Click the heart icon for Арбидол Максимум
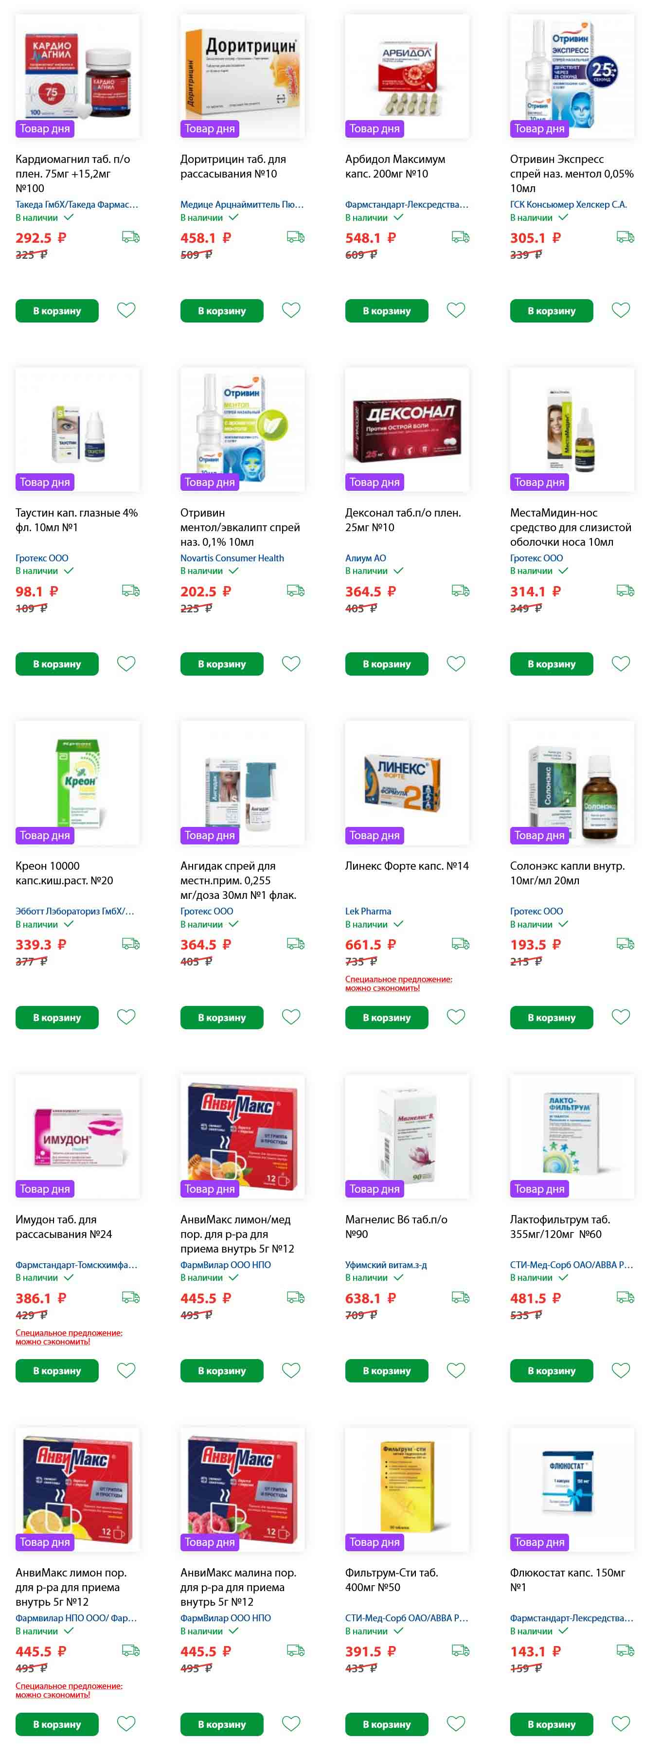 pyautogui.click(x=456, y=310)
